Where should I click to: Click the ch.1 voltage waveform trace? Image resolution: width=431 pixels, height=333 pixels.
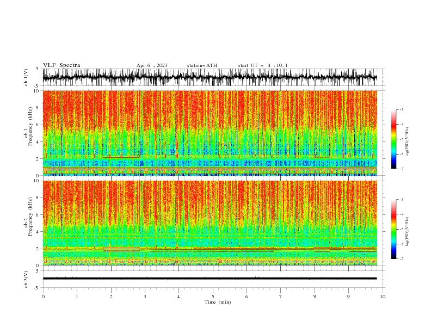point(210,77)
